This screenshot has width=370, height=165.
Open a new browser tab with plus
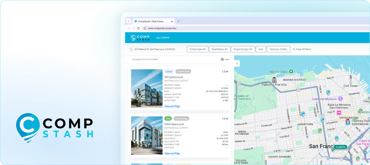[179, 22]
